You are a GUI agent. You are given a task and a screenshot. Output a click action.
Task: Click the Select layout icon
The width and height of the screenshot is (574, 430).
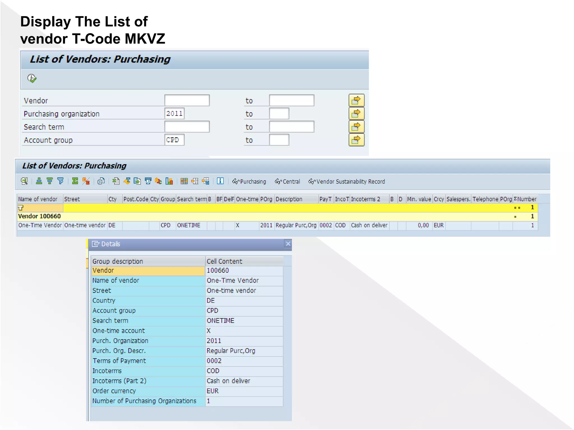195,181
